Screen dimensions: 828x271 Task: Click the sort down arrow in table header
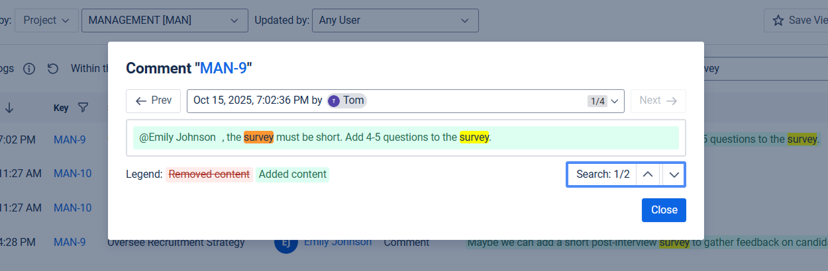point(10,108)
